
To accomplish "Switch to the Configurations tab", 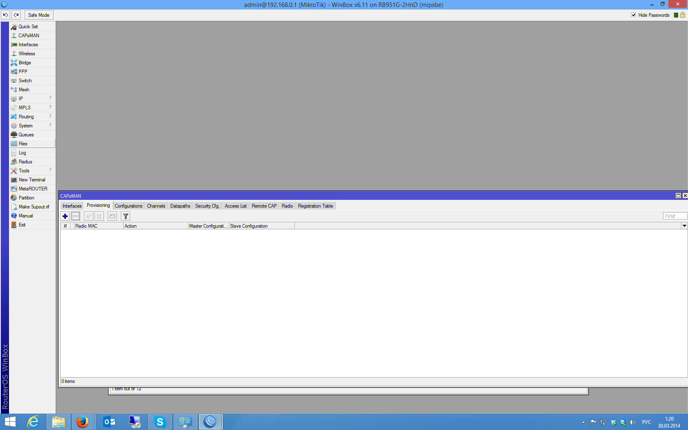I will 128,206.
